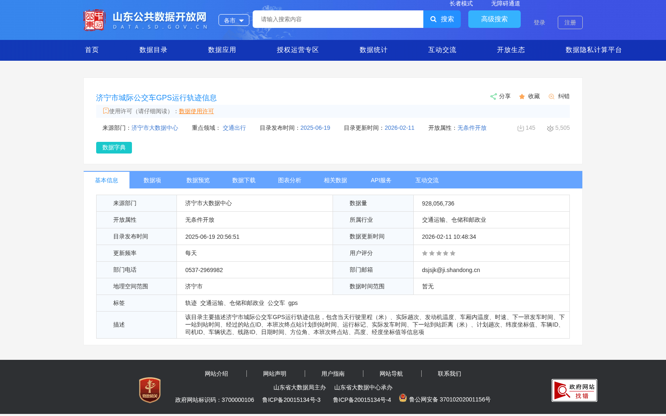Click the police emblem beside 鲁公网安备
Image resolution: width=666 pixels, height=416 pixels.
(x=403, y=398)
